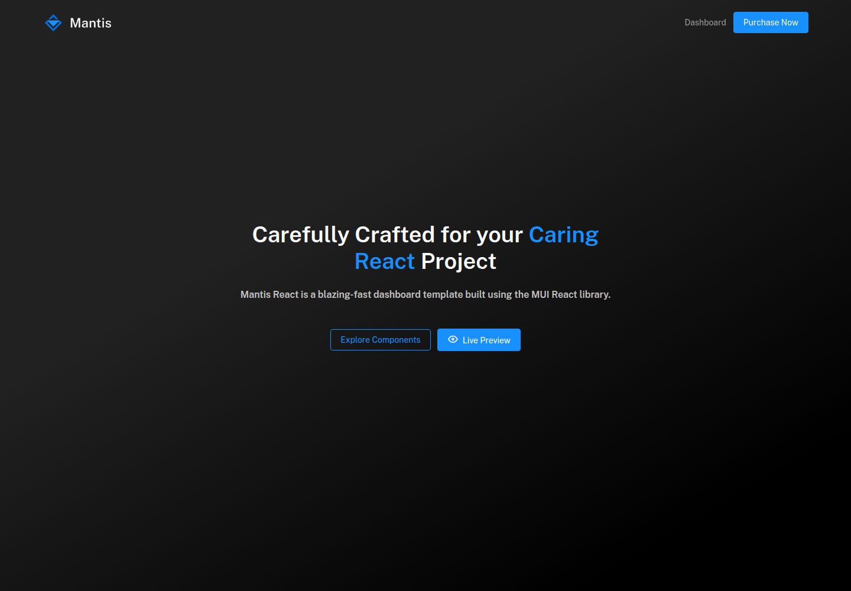
Task: Open Explore Components outlined button
Action: tap(381, 340)
